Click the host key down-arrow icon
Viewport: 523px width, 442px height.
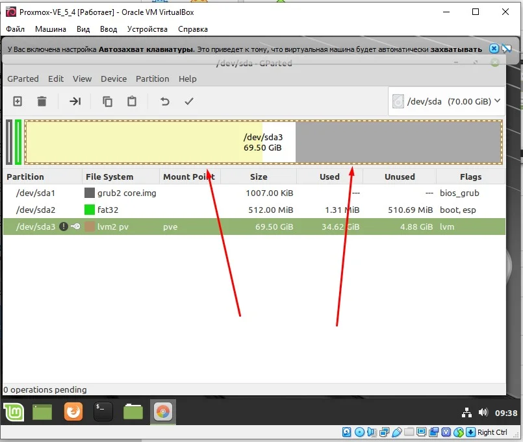(x=470, y=432)
